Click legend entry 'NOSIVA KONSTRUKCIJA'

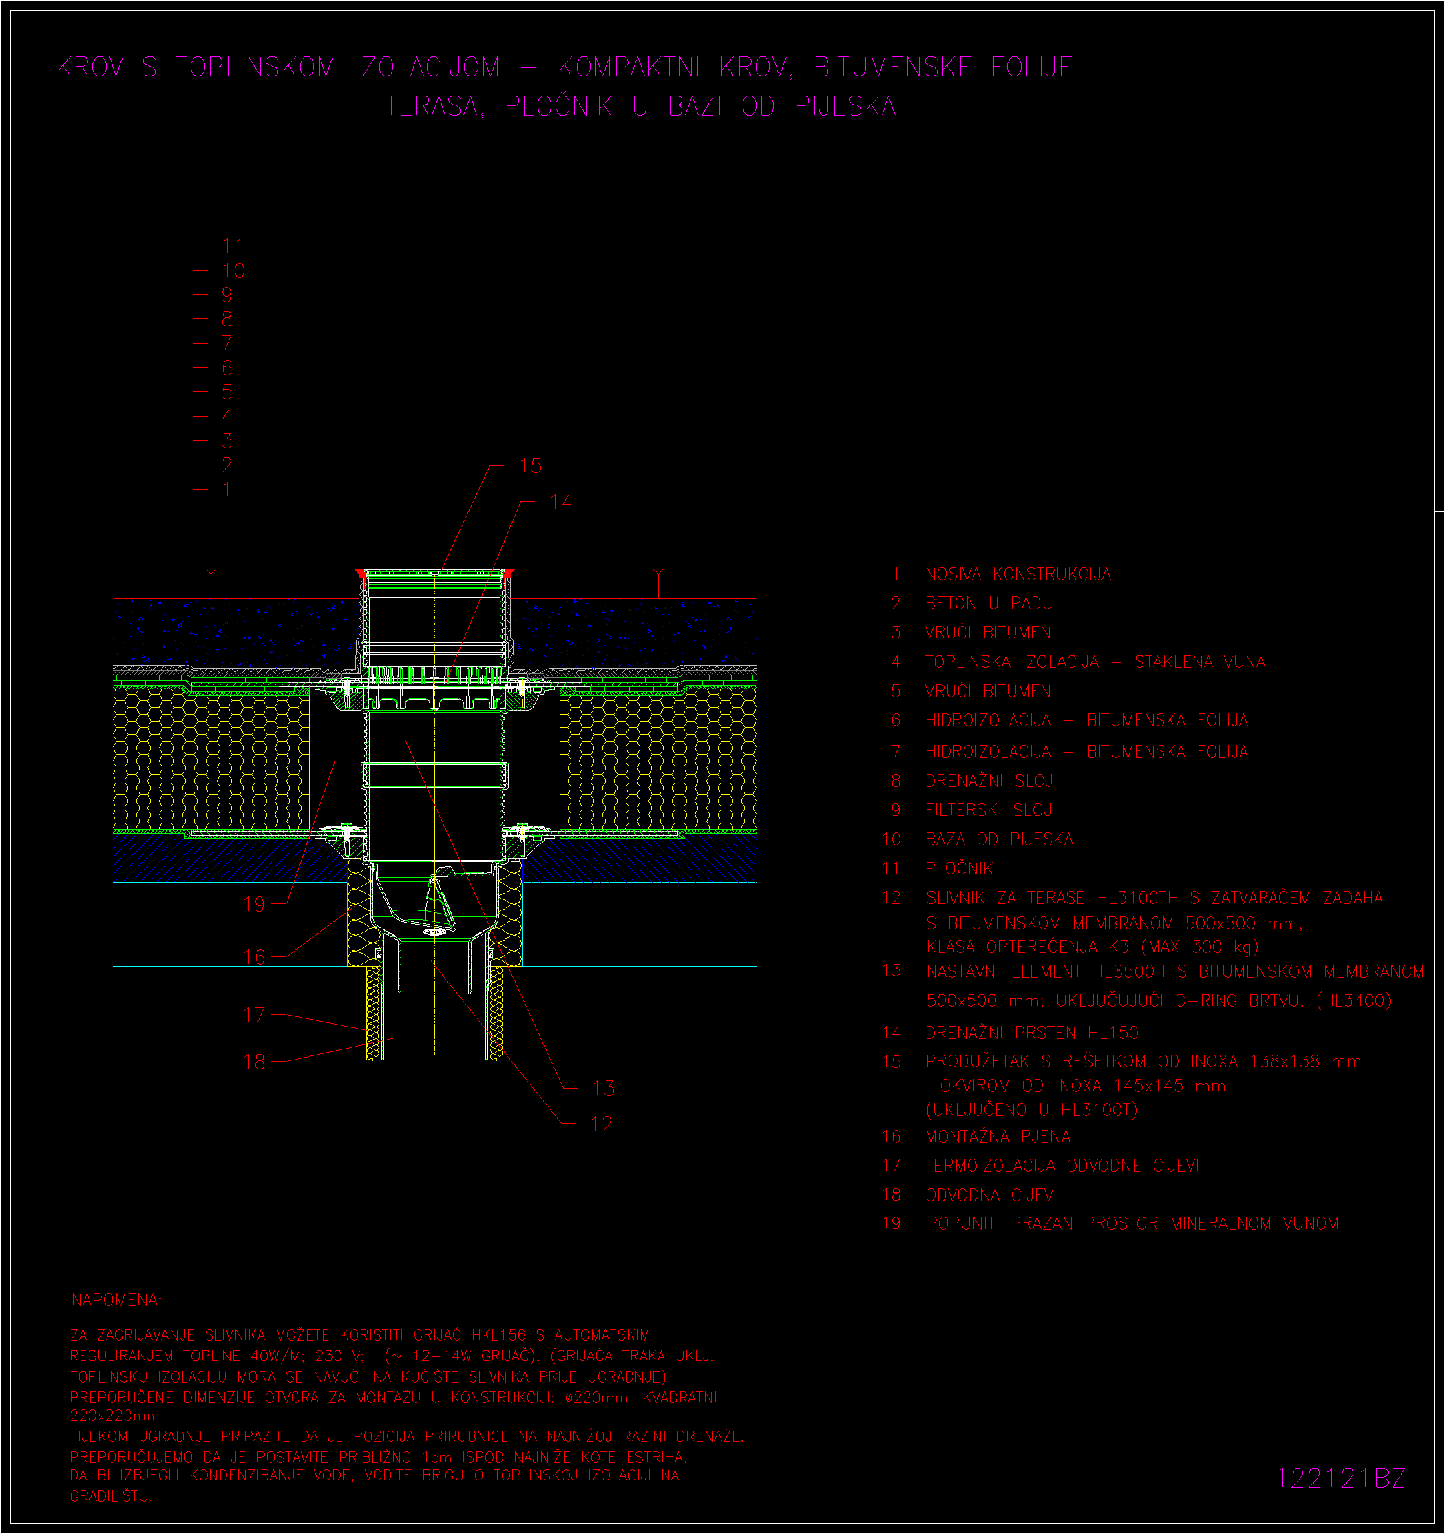1017,574
